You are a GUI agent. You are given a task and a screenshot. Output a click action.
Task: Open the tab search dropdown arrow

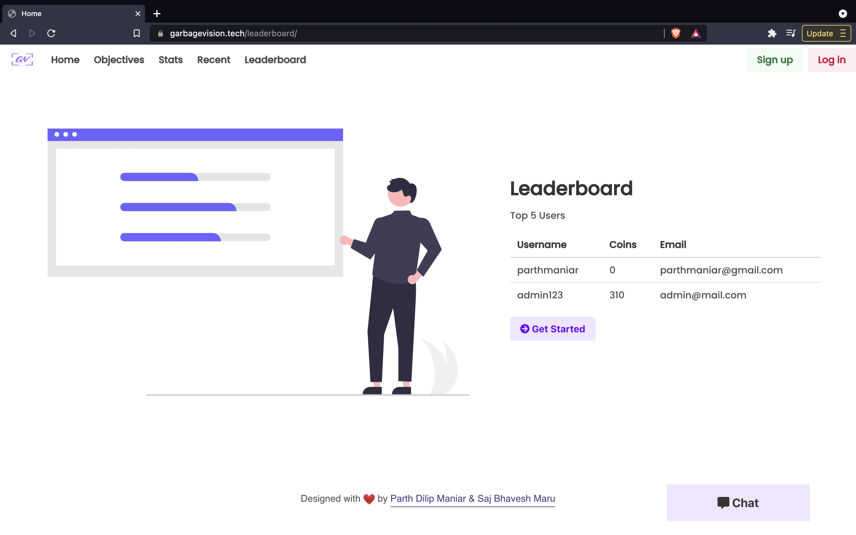tap(843, 13)
